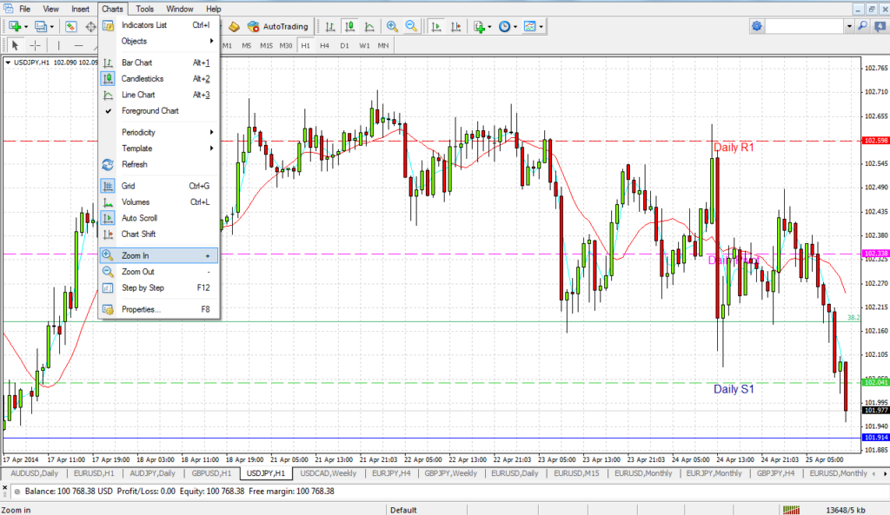Viewport: 890px width, 515px height.
Task: Switch the timeframe to MN
Action: click(383, 45)
